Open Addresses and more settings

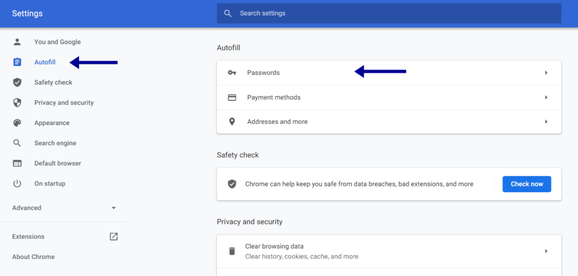pos(389,122)
